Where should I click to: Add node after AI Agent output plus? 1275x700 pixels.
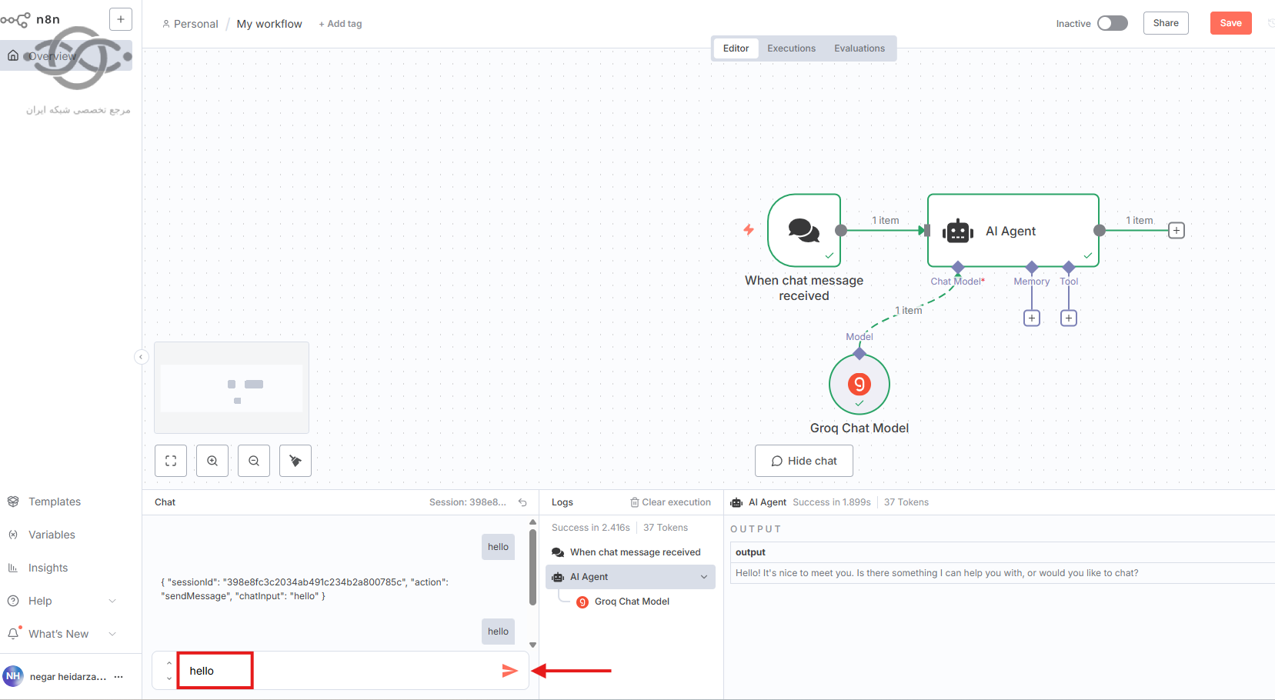[1177, 230]
